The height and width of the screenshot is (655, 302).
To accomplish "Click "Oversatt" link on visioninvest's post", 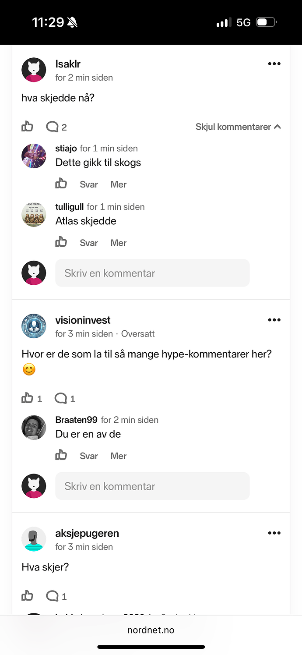I will coord(138,334).
